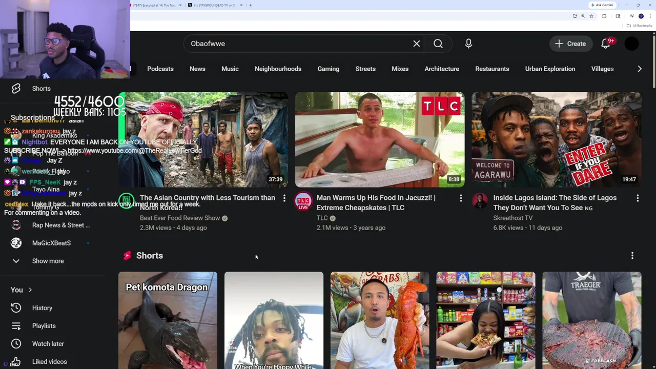Image resolution: width=656 pixels, height=369 pixels.
Task: Play the Traeger smoked meat short
Action: point(592,320)
